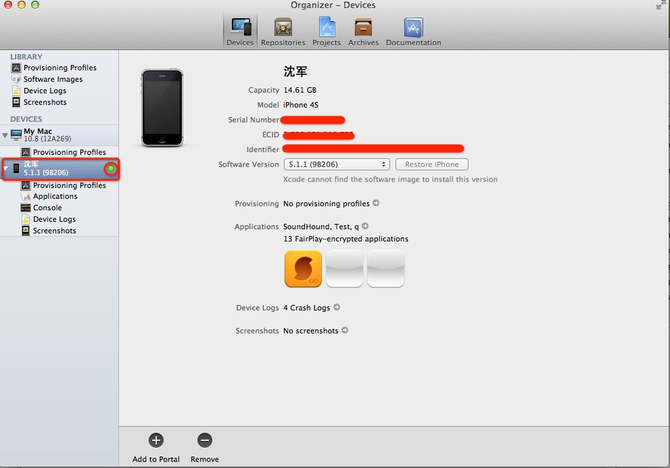This screenshot has width=670, height=468.
Task: Click the device name heading above the Capacity row
Action: coord(295,72)
